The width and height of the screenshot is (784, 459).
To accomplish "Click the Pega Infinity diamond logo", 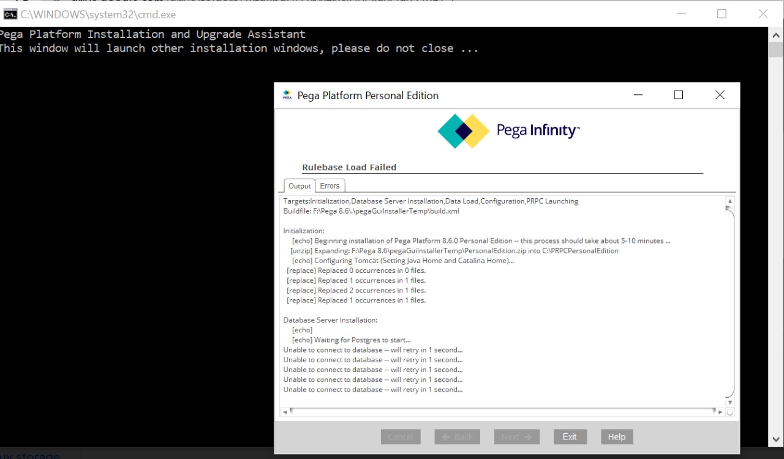I will [x=463, y=130].
